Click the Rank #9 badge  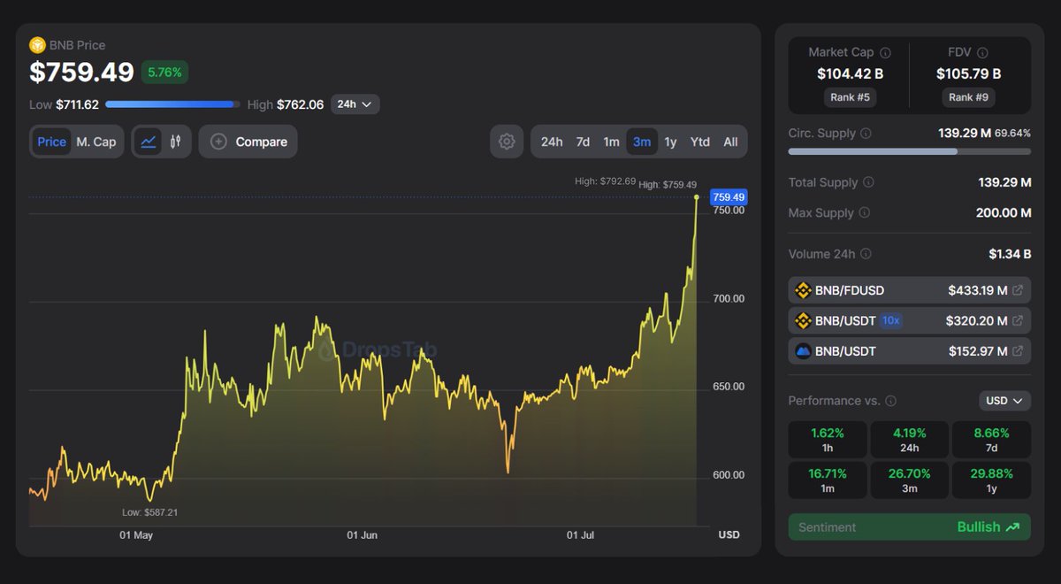pos(968,97)
